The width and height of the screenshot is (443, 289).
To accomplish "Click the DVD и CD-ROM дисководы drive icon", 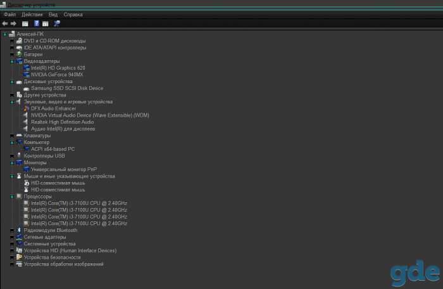I will click(19, 41).
